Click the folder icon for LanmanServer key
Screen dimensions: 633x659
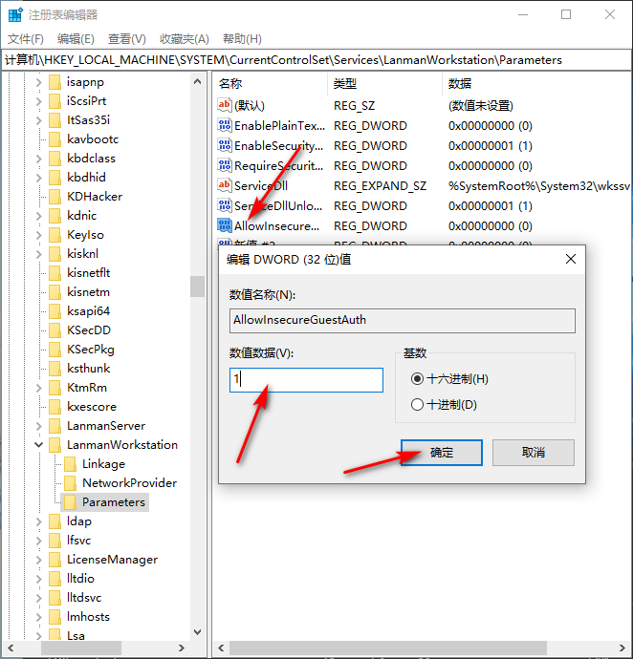point(55,426)
